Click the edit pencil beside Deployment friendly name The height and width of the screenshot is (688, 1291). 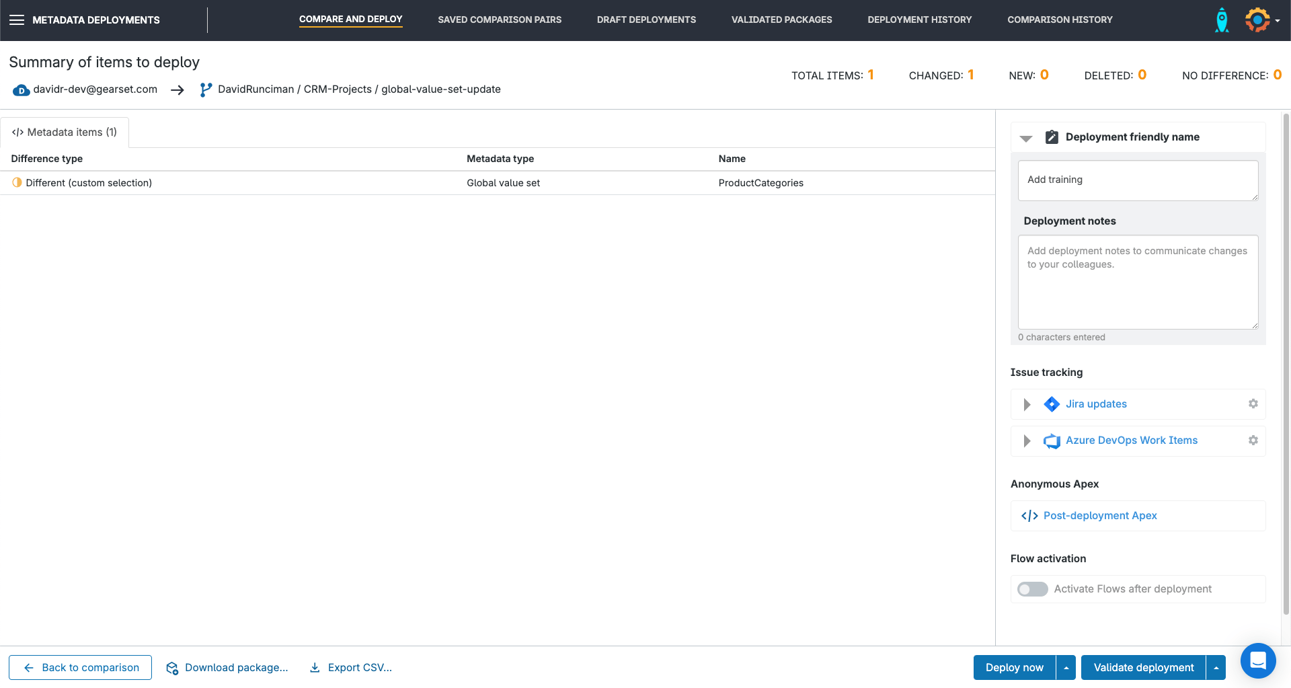(1052, 137)
